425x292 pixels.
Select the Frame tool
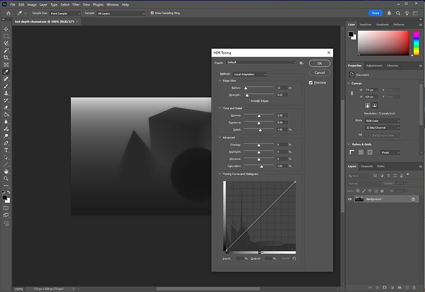point(6,65)
